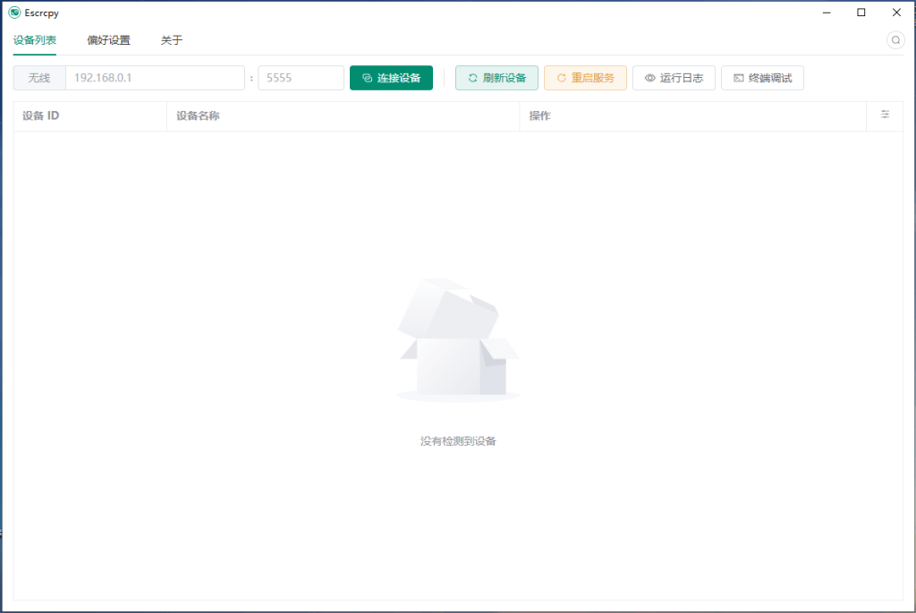Open 运行日志 to view running logs
Image resolution: width=916 pixels, height=613 pixels.
(674, 78)
